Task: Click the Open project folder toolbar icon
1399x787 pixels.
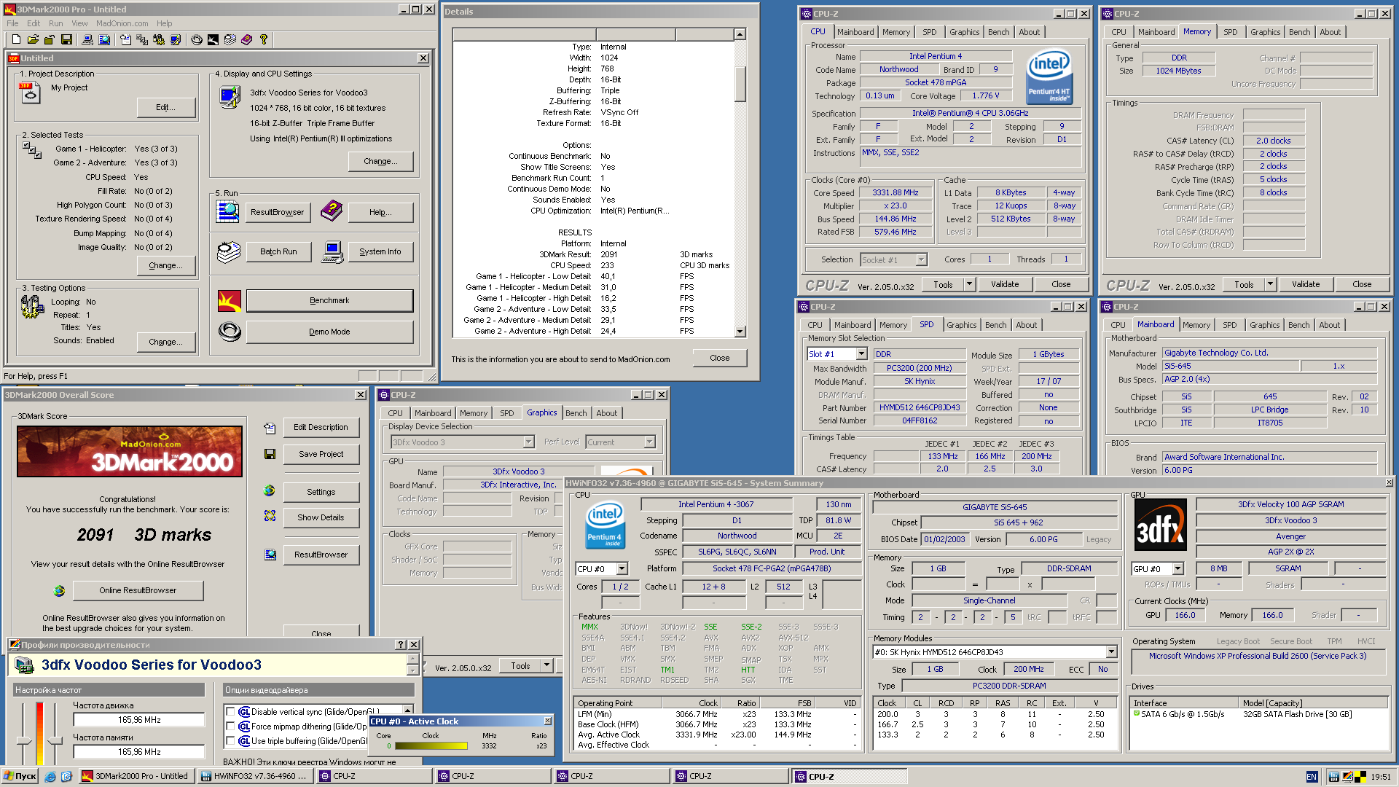Action: (x=33, y=39)
